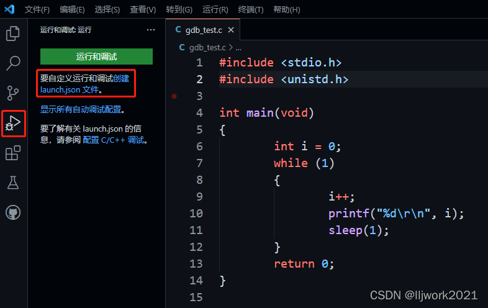
Task: Click the while (1) statement
Action: 304,163
